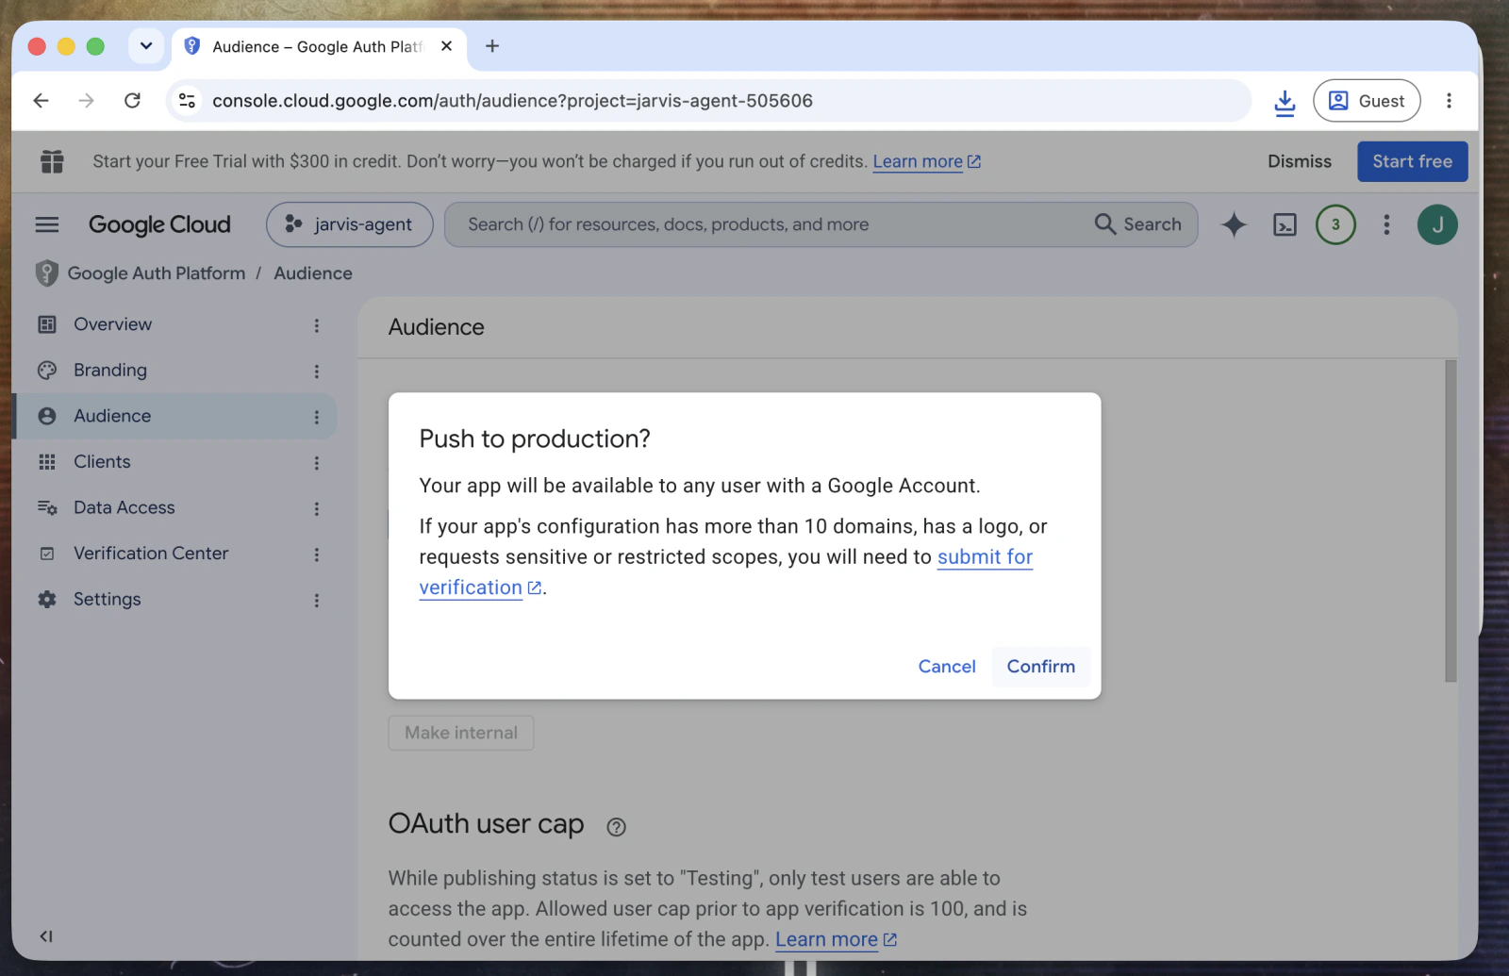
Task: Go back to the previous page
Action: [41, 101]
